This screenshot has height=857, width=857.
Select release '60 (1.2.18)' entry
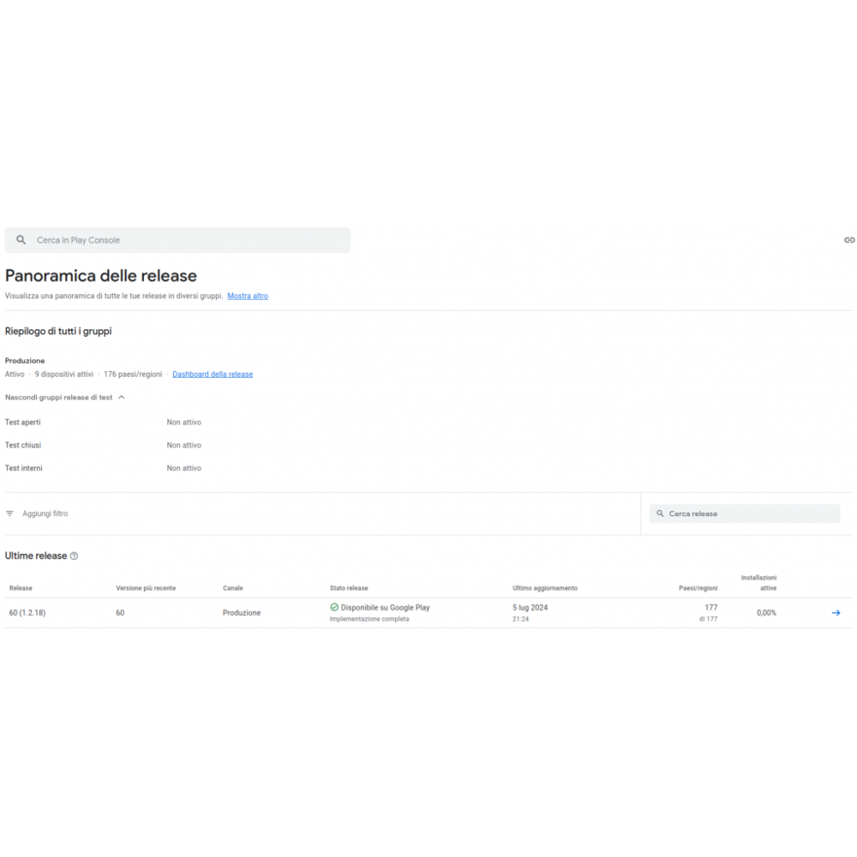click(x=27, y=613)
